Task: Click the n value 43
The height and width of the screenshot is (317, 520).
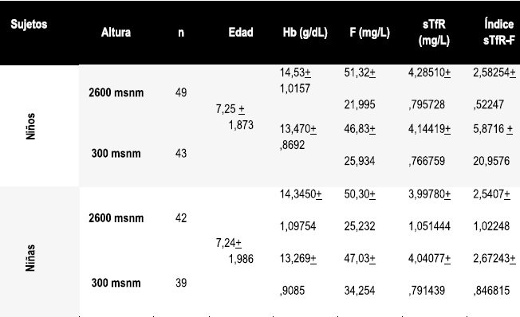Action: click(x=181, y=154)
